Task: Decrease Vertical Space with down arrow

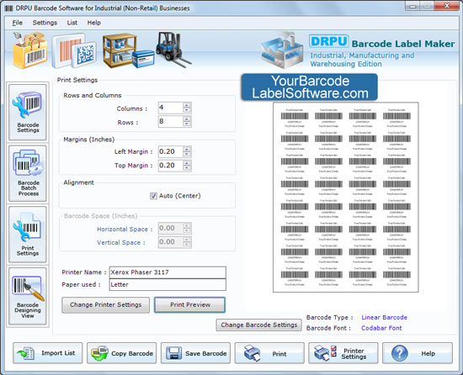Action: tap(187, 245)
